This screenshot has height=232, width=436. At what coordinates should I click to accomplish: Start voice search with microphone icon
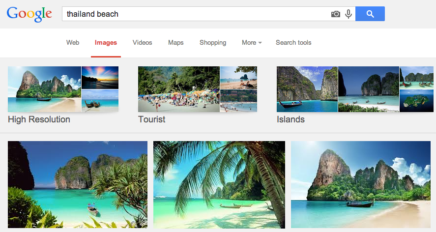pyautogui.click(x=349, y=14)
